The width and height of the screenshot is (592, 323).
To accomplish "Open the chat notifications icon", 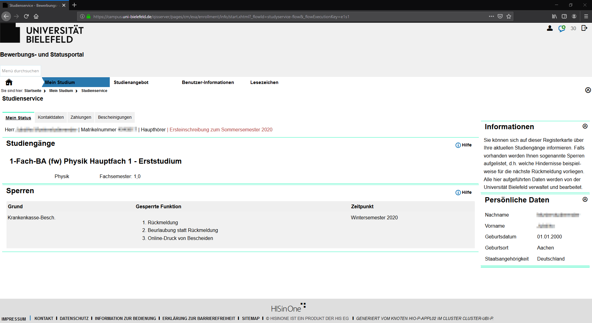I will coord(562,29).
